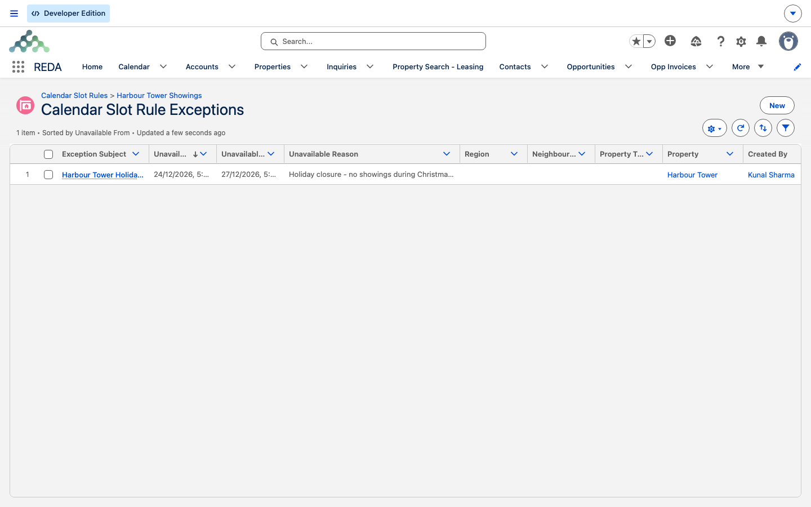This screenshot has width=811, height=507.
Task: Open the favorites list dropdown arrow
Action: coord(649,41)
